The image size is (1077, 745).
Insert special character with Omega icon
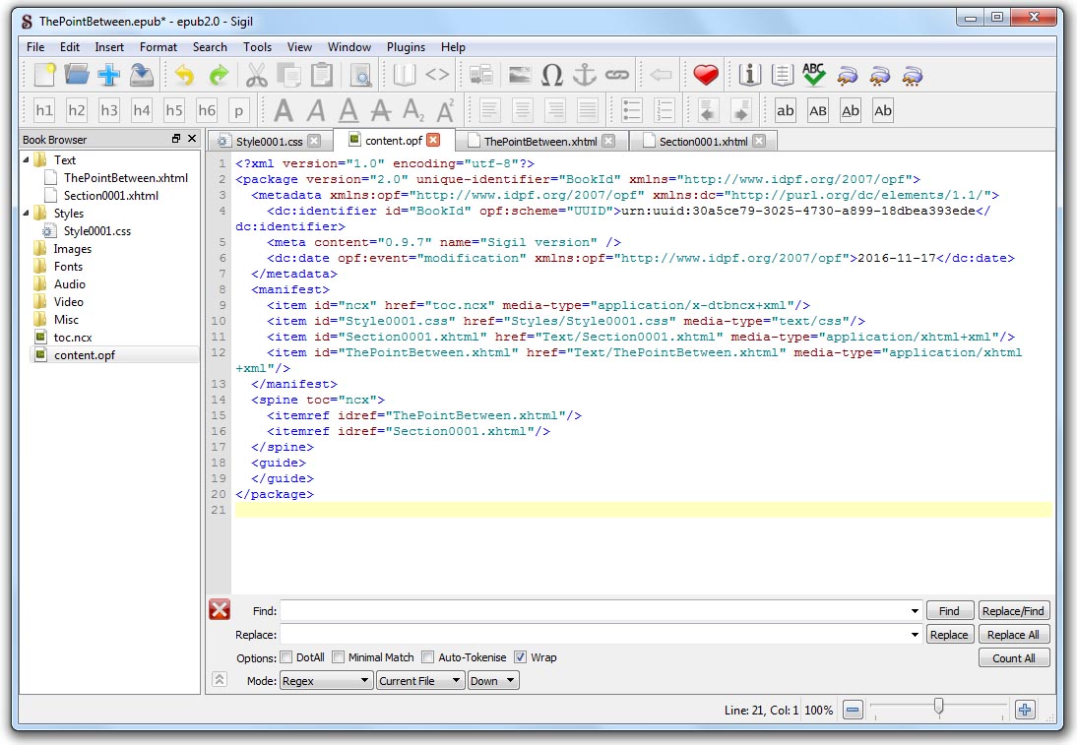(552, 75)
